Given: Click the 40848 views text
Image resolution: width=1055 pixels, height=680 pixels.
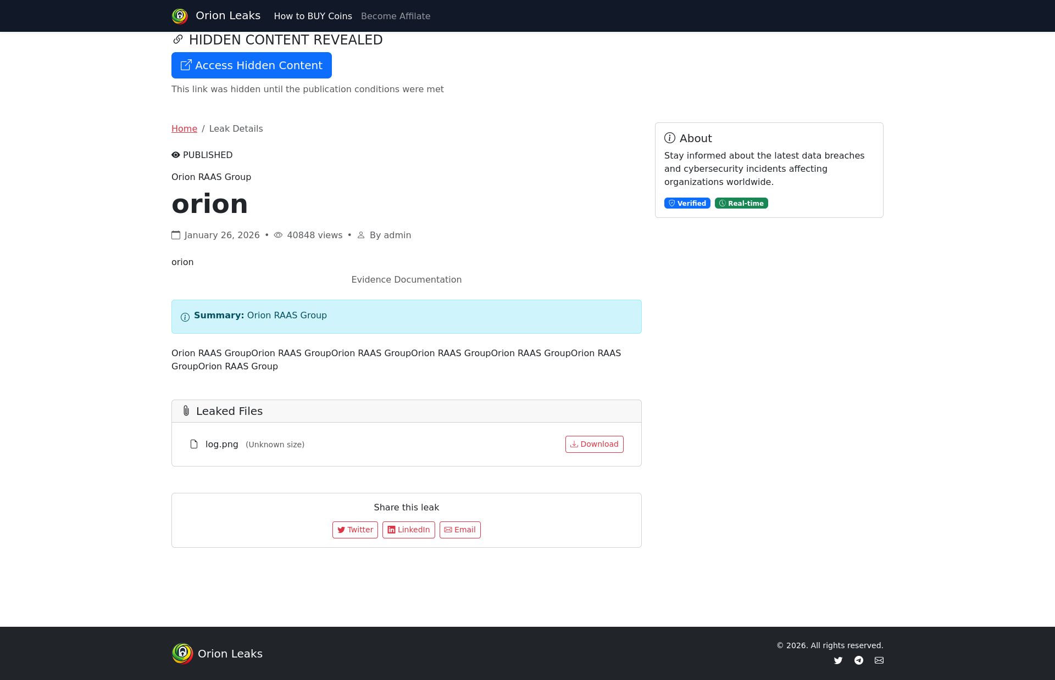Looking at the screenshot, I should [x=314, y=235].
